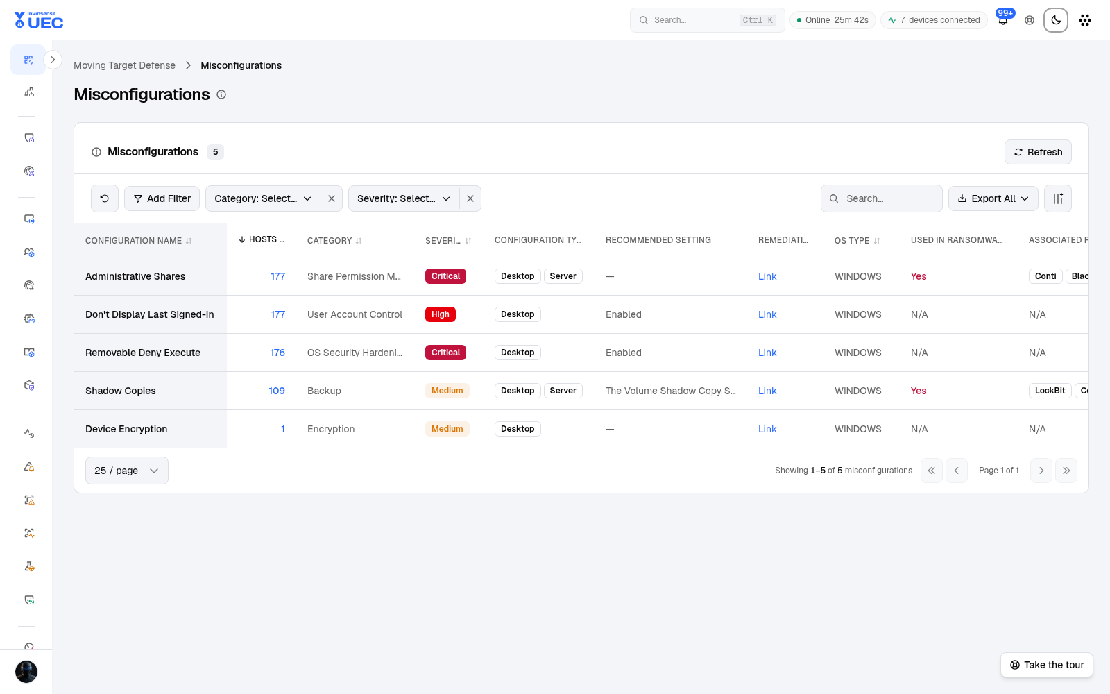
Task: Remove the Severity filter with X
Action: 470,198
